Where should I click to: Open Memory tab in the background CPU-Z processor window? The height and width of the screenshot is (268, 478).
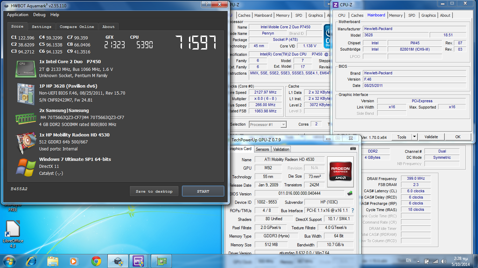coord(283,15)
